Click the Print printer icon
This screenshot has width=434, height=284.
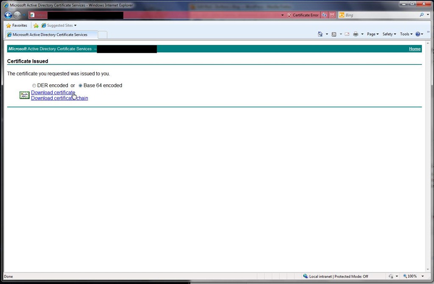(356, 34)
